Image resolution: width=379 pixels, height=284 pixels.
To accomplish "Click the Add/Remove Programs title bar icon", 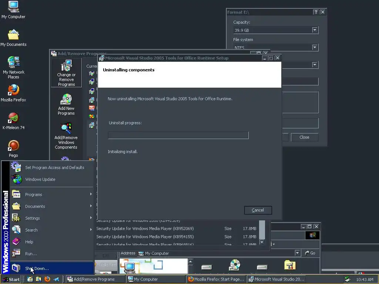I will point(54,53).
